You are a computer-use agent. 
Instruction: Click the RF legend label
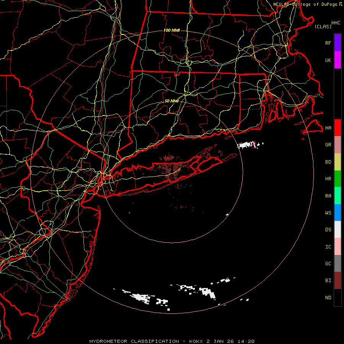point(328,43)
